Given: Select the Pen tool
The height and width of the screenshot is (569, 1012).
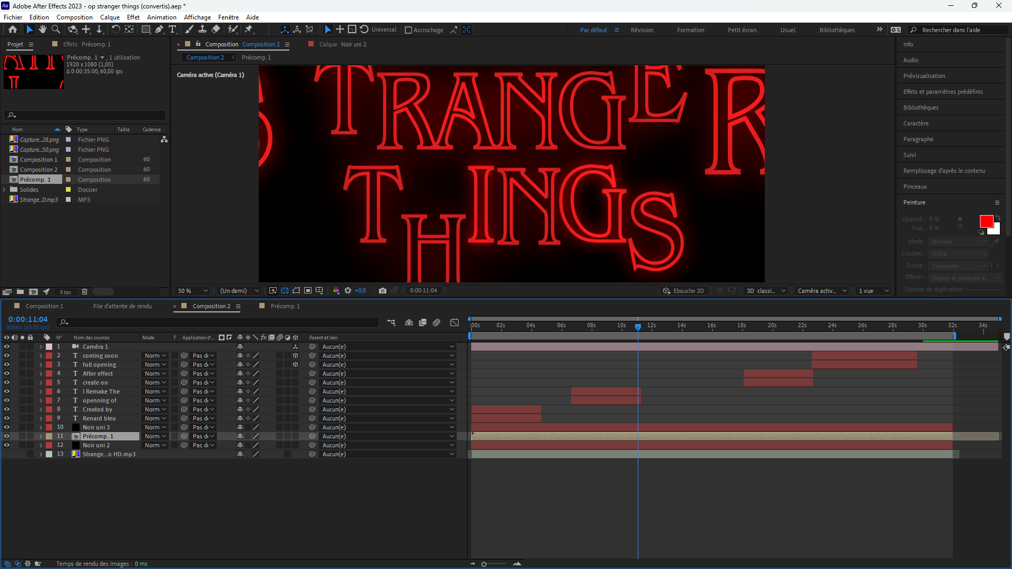Looking at the screenshot, I should (x=159, y=30).
